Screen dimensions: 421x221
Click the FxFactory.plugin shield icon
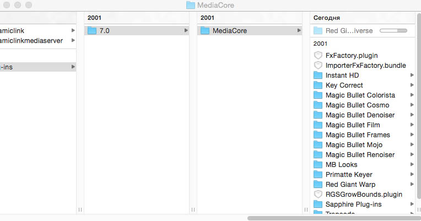point(318,55)
